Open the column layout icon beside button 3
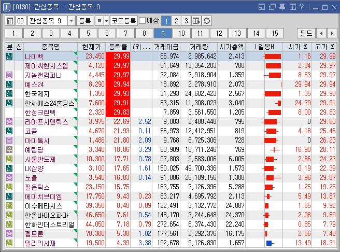This screenshot has width=340, height=252. coord(196,21)
